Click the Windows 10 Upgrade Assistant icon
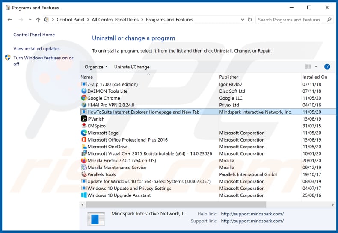Screen dimensions: 338x233 pyautogui.click(x=84, y=195)
